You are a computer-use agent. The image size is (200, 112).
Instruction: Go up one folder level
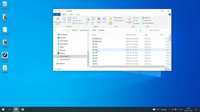point(65,30)
